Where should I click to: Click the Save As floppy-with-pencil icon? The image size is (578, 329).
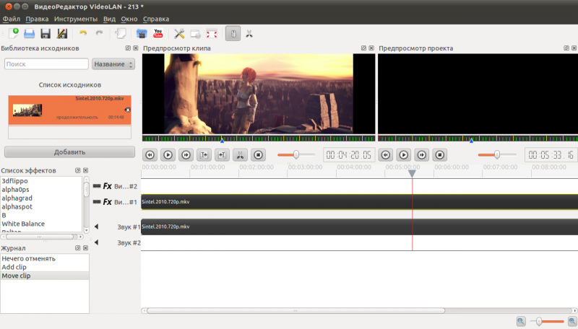[x=62, y=34]
